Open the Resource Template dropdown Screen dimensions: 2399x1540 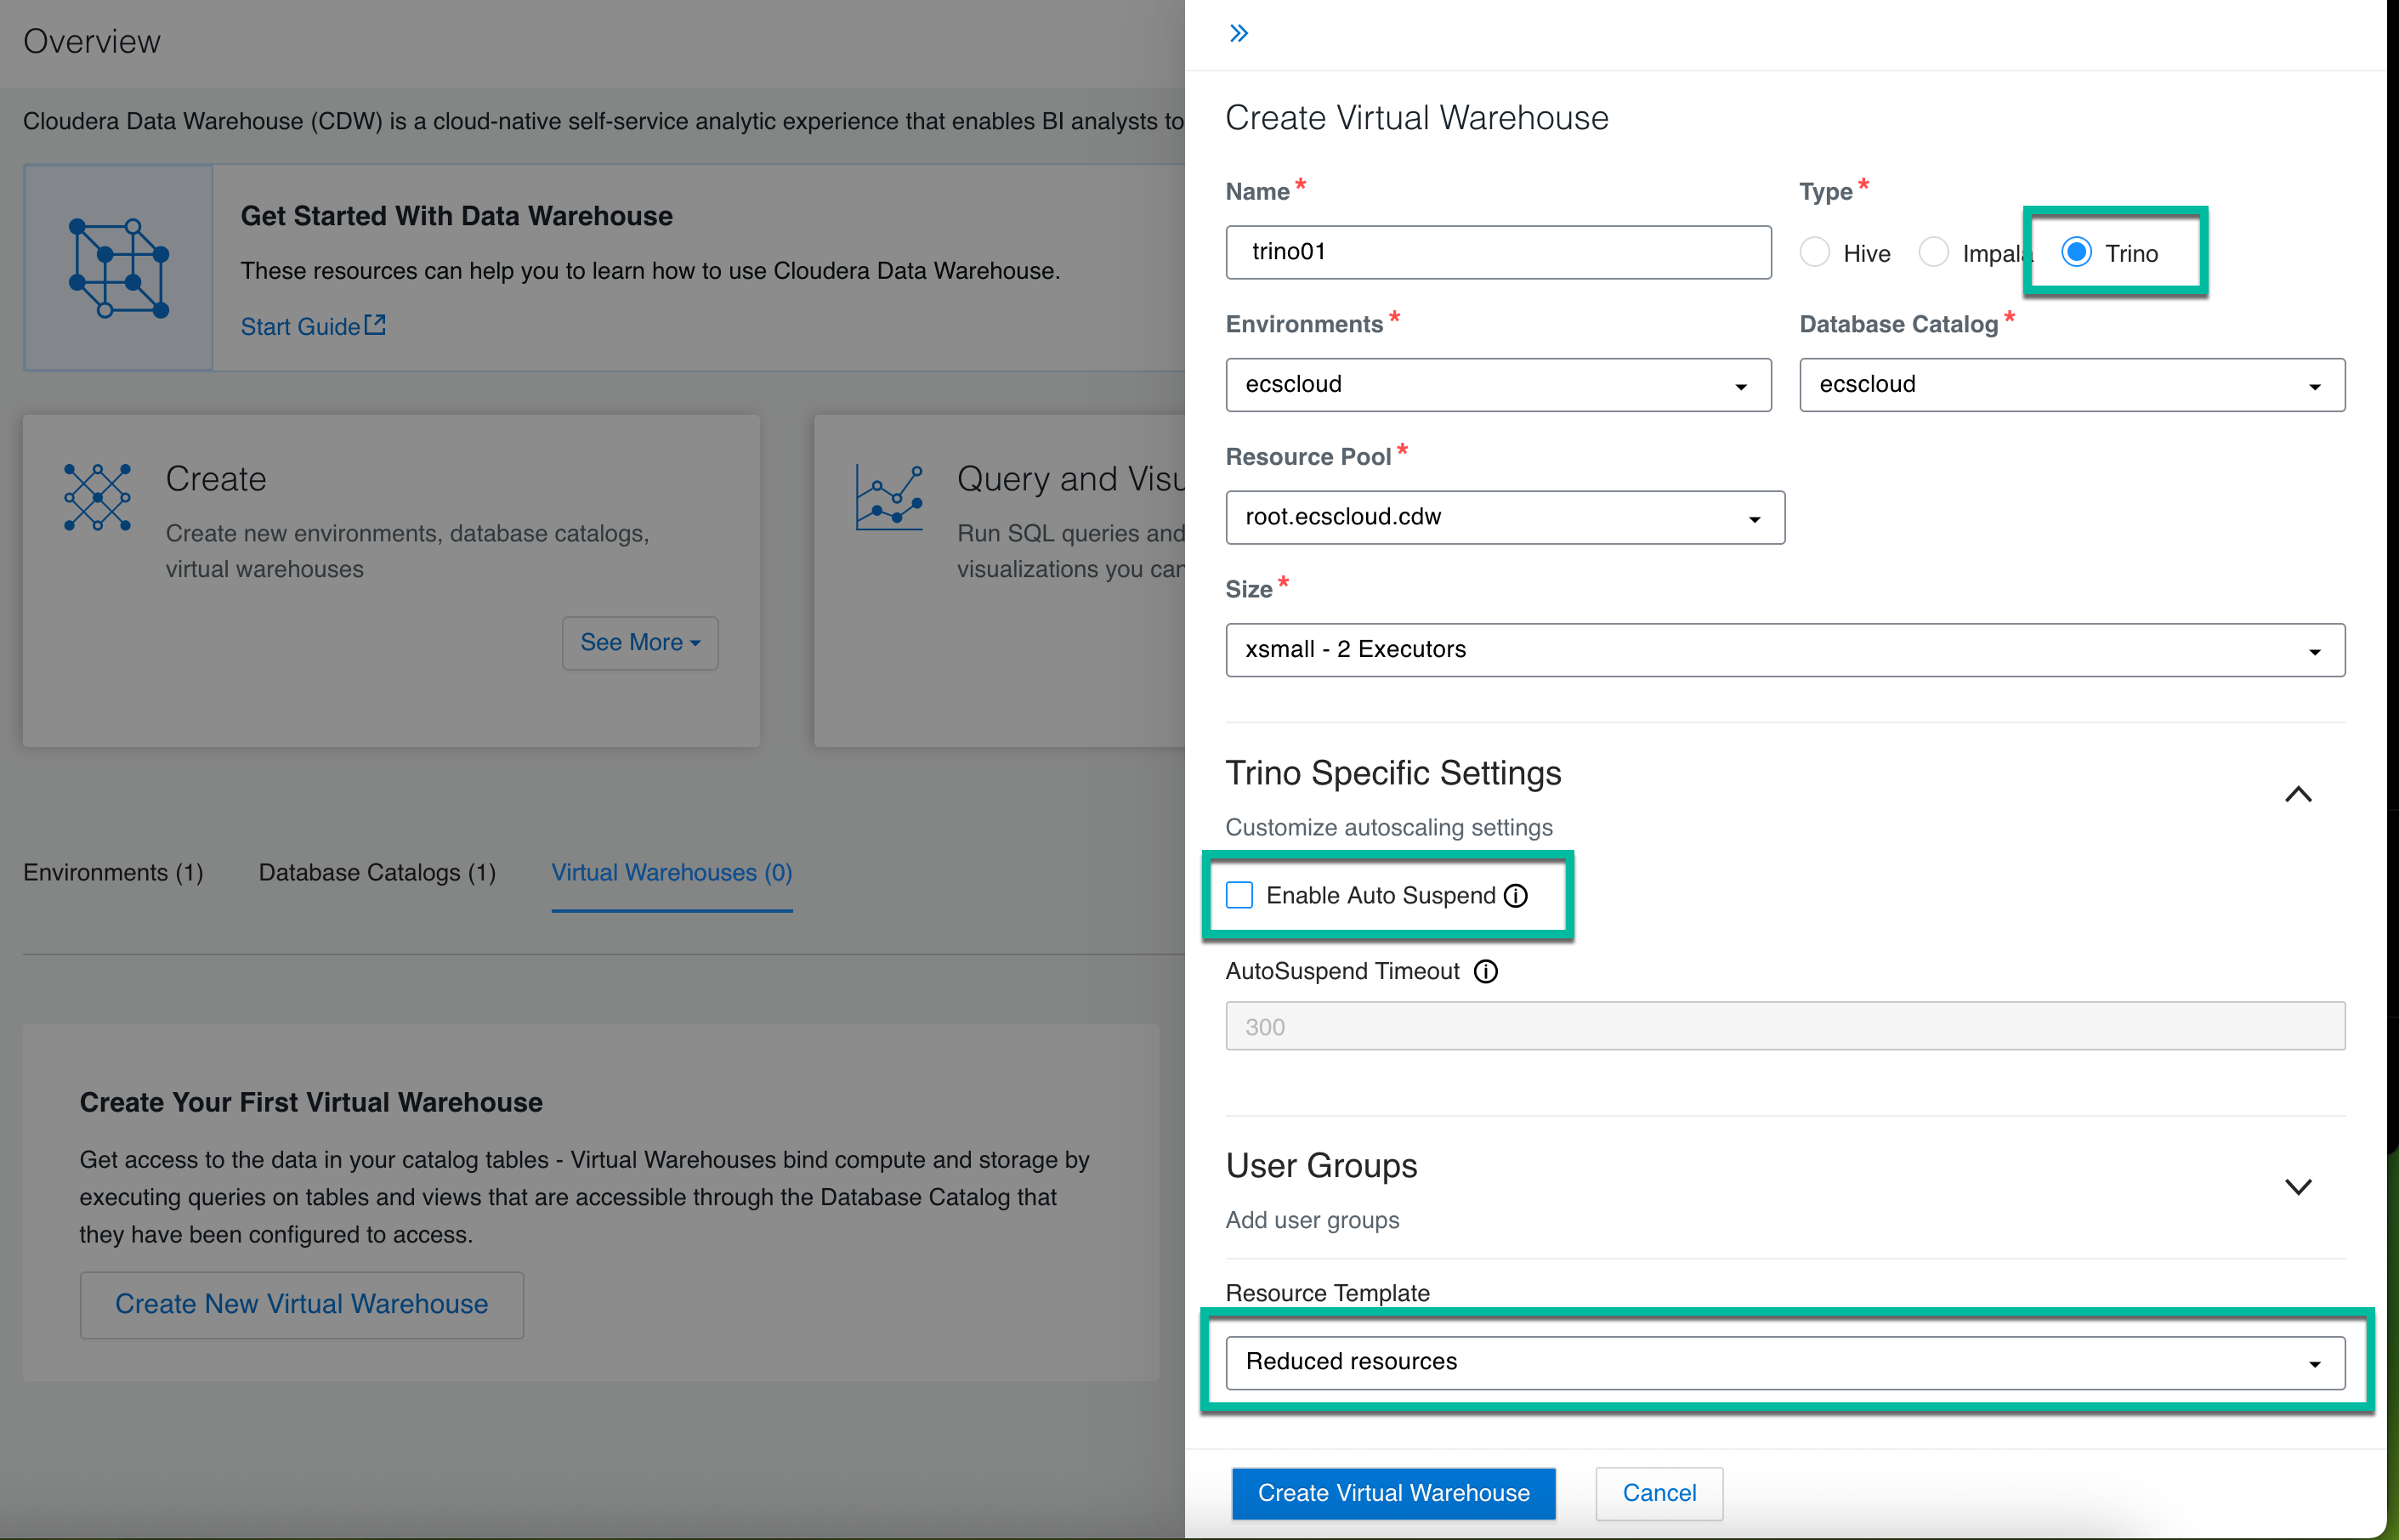coord(1784,1362)
